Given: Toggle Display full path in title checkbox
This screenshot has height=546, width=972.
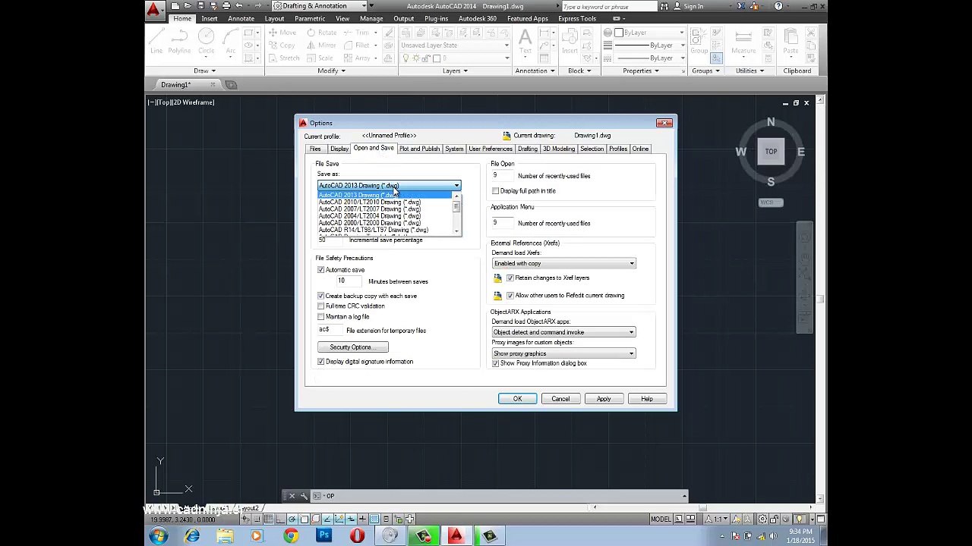Looking at the screenshot, I should [496, 191].
